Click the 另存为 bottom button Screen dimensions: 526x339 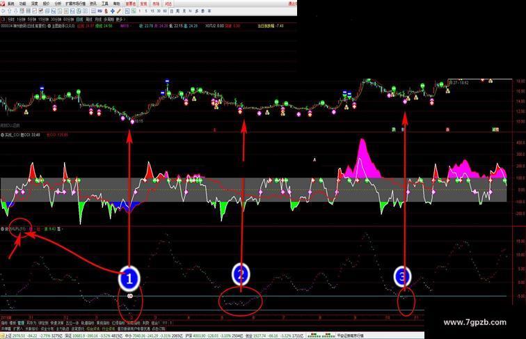(x=31, y=323)
